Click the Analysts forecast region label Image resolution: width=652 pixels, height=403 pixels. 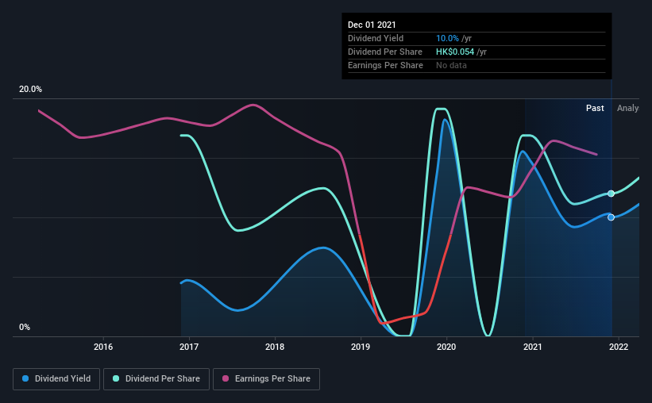628,108
